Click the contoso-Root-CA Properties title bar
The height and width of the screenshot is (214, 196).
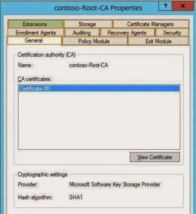point(98,8)
